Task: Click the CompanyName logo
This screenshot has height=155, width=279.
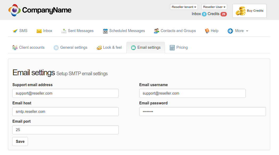Action: (x=40, y=10)
